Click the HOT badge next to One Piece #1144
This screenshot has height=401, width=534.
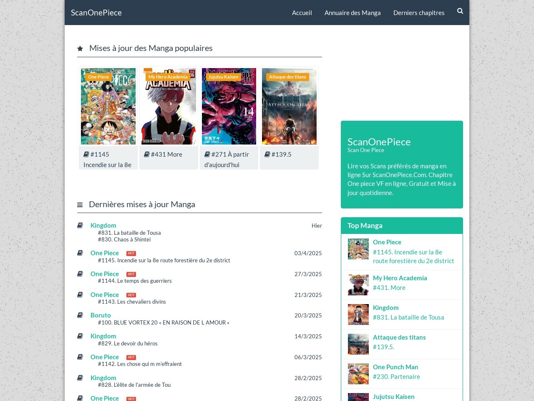point(131,274)
